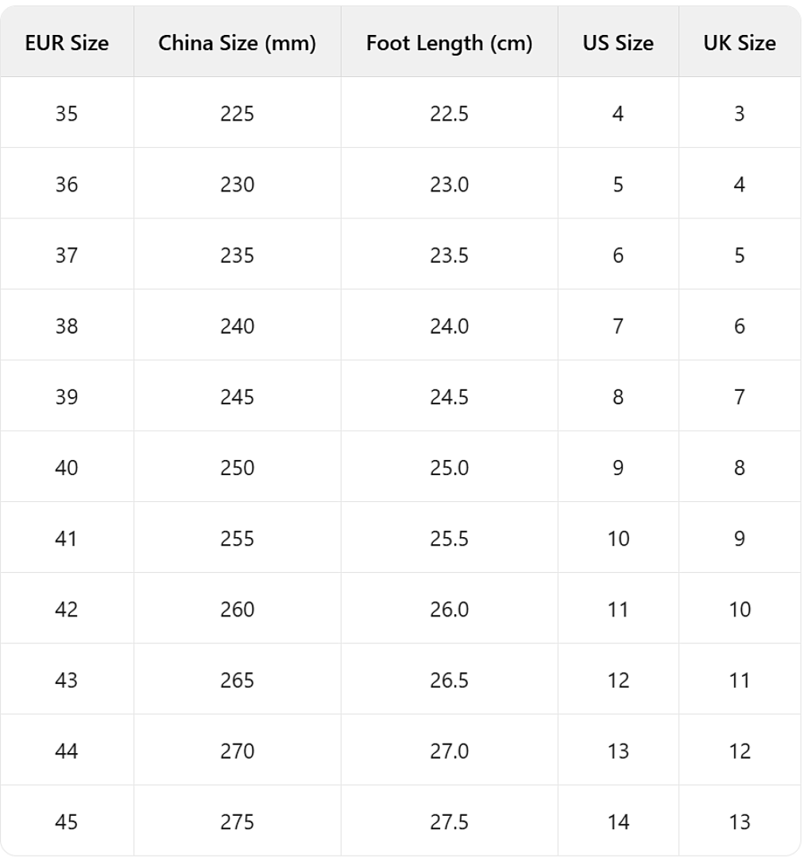Click US size 14 cell
Image resolution: width=804 pixels, height=858 pixels.
coord(617,821)
